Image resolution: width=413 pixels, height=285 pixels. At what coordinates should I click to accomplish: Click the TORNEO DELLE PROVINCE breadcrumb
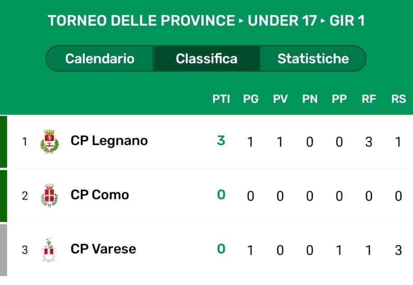(x=141, y=21)
